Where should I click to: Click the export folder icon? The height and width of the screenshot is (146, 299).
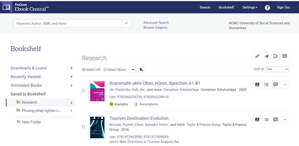click(x=275, y=56)
